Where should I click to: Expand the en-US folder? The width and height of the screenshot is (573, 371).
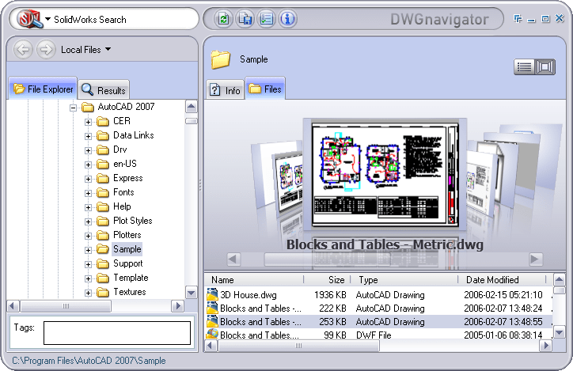pos(88,165)
